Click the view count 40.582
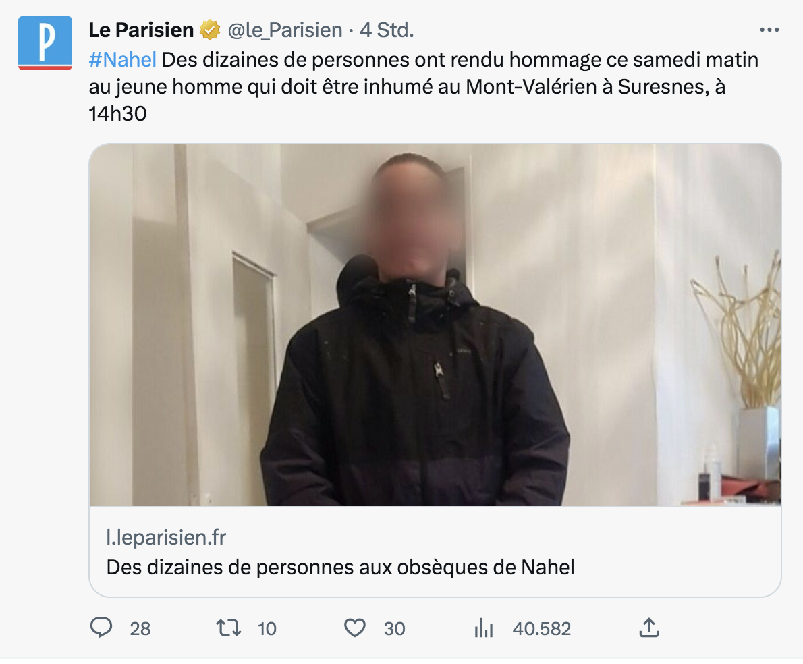Image resolution: width=803 pixels, height=664 pixels. click(542, 629)
